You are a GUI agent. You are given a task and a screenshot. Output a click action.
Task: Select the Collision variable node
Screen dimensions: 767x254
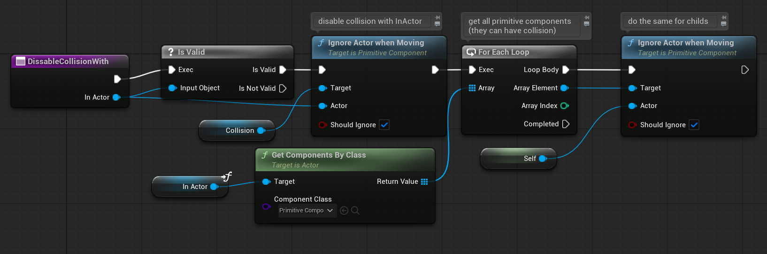point(236,131)
